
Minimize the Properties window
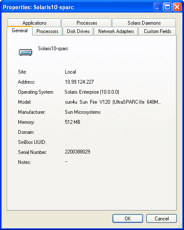(158, 7)
